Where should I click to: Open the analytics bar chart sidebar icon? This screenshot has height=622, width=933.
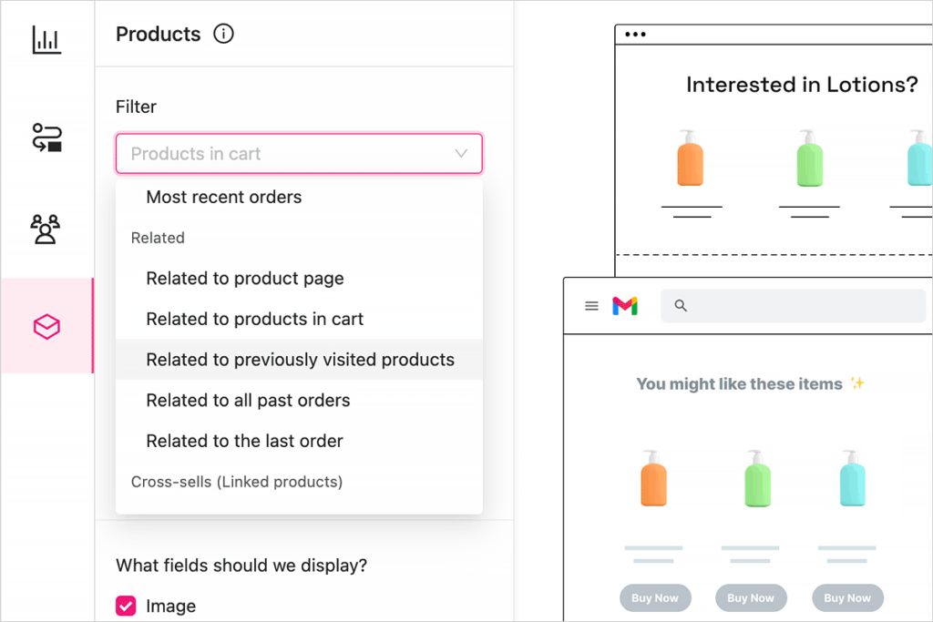click(x=46, y=40)
